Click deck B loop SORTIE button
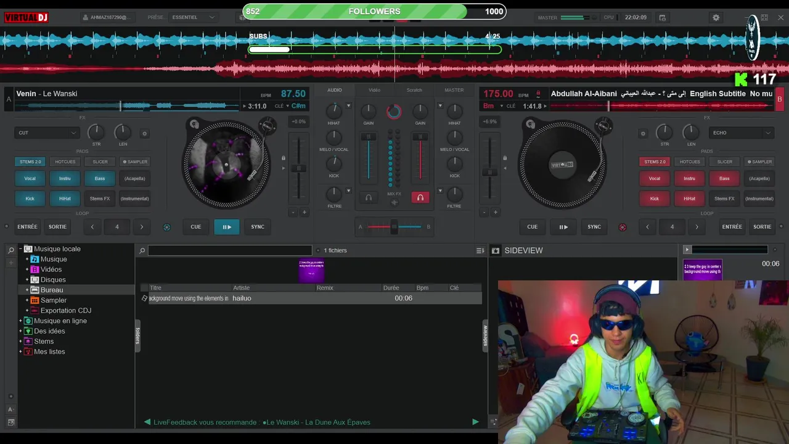 (762, 227)
